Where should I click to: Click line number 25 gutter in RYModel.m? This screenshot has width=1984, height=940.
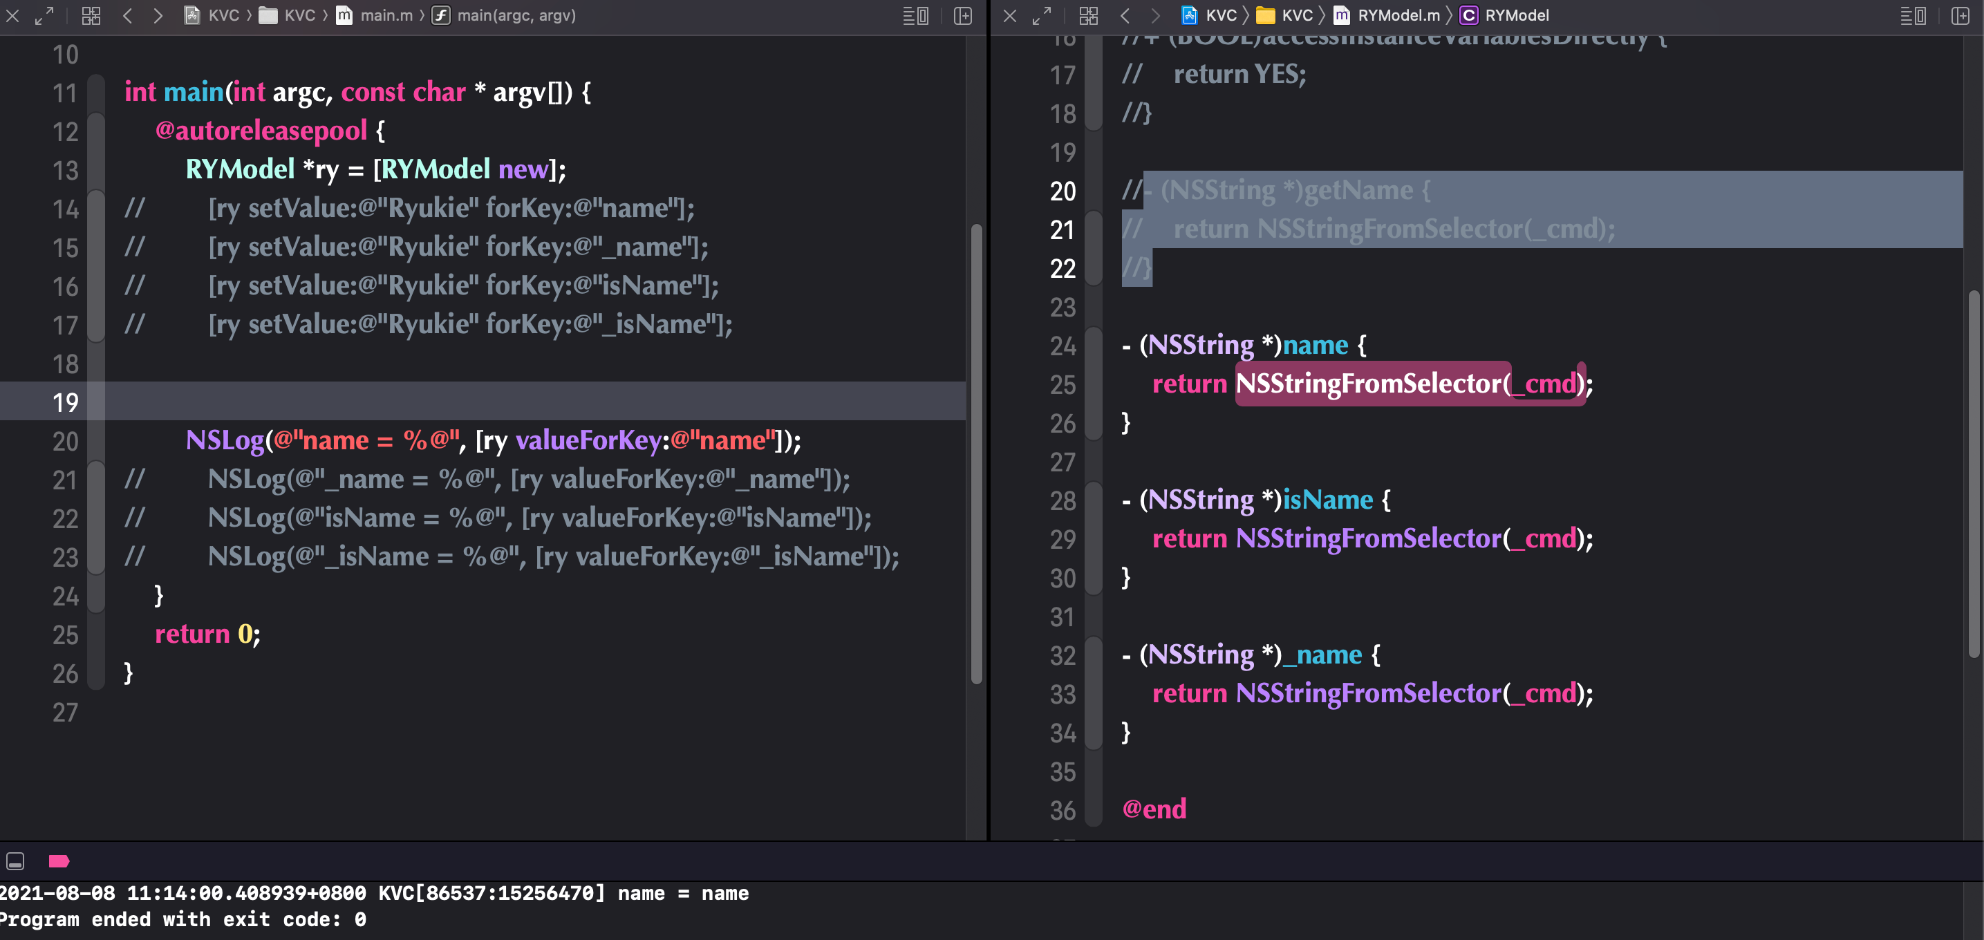coord(1063,384)
